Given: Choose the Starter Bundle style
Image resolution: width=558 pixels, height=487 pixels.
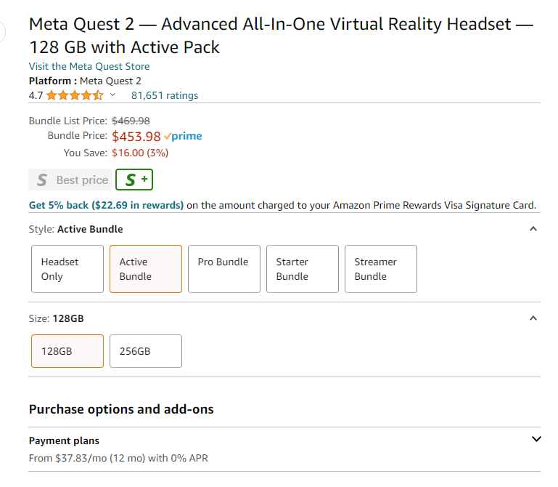Looking at the screenshot, I should [x=302, y=269].
